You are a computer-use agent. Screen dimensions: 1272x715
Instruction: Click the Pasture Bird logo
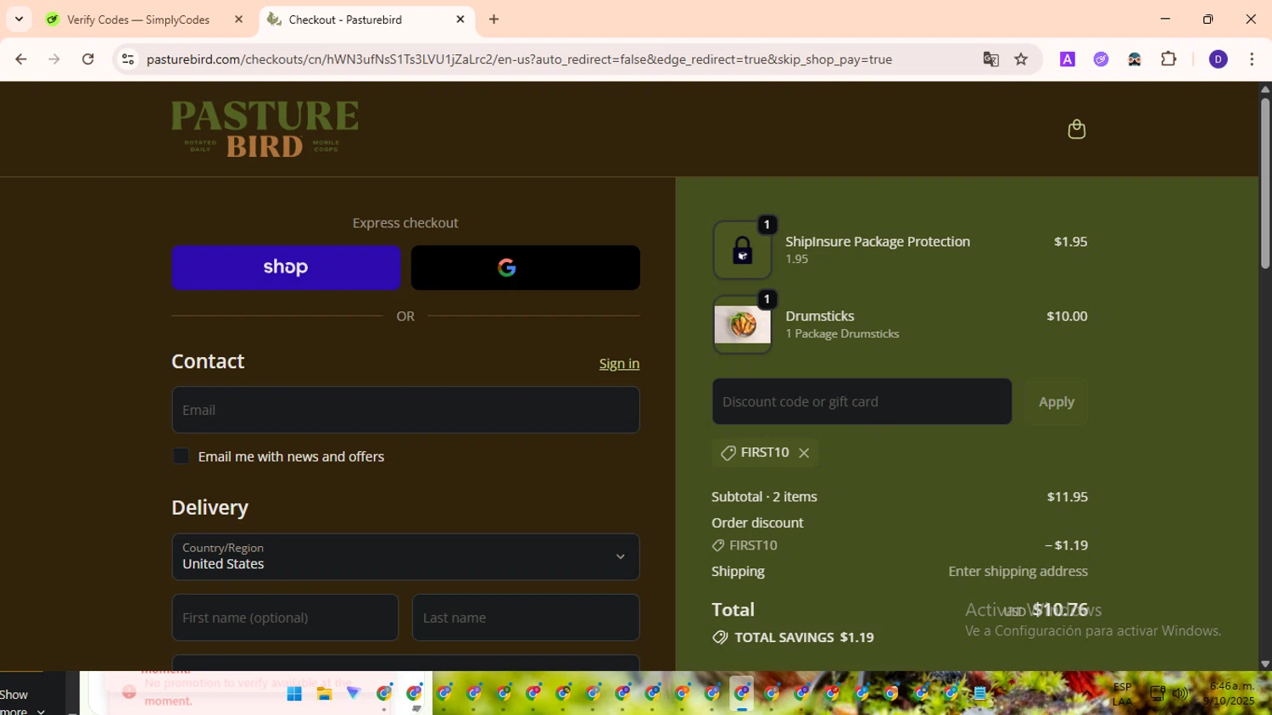point(265,129)
